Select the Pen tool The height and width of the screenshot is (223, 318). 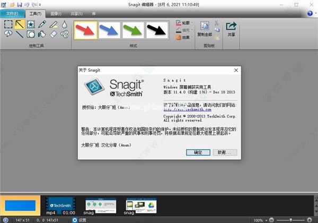click(42, 24)
